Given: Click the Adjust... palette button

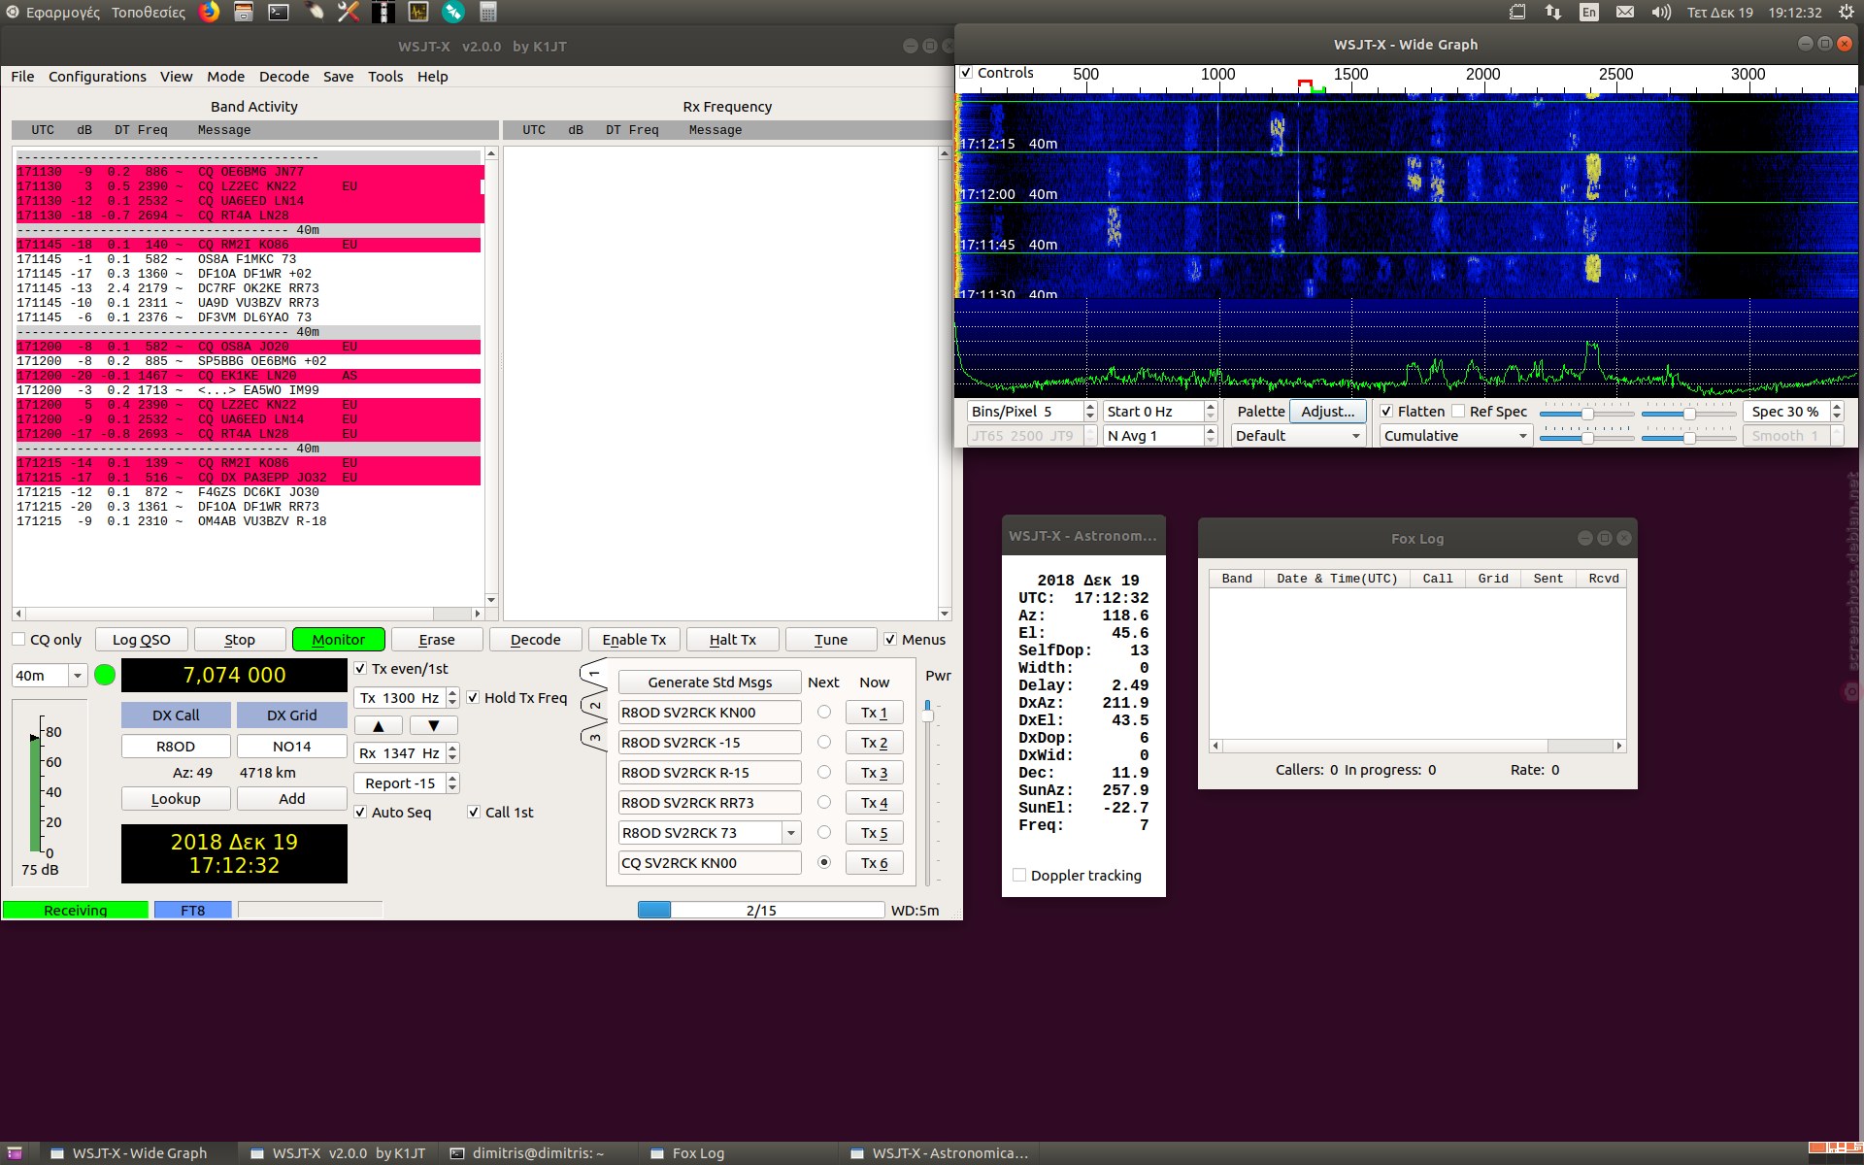Looking at the screenshot, I should pyautogui.click(x=1327, y=412).
